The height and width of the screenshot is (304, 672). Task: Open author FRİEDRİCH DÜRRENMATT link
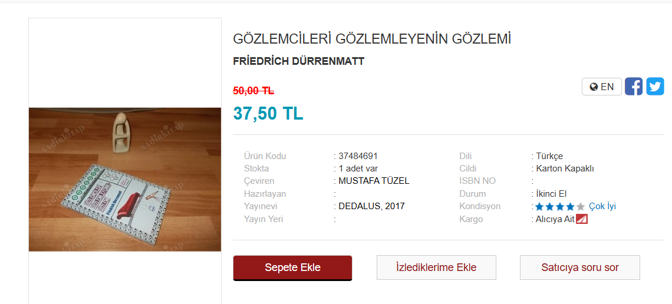pos(299,61)
